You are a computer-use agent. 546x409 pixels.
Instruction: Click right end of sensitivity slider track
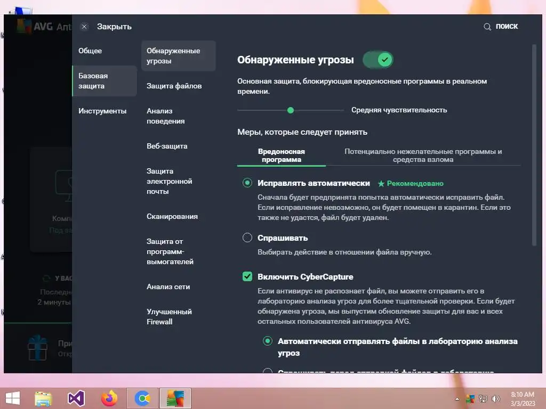(x=343, y=110)
